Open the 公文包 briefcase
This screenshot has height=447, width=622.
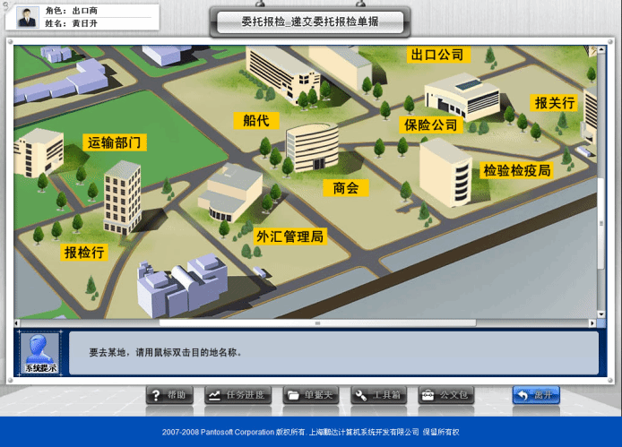[x=447, y=395]
